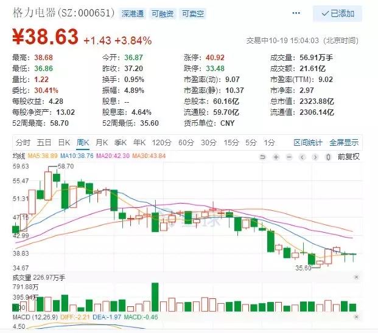Click the 深港通 tag
Viewport: 378px width, 333px height.
132,14
